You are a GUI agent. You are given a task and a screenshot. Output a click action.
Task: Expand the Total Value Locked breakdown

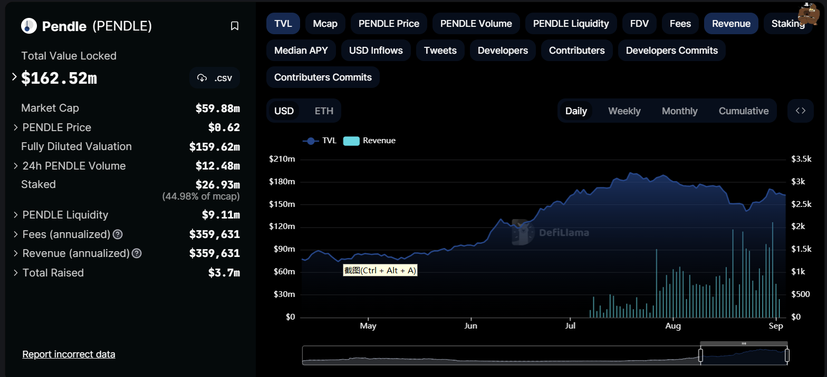pos(15,77)
